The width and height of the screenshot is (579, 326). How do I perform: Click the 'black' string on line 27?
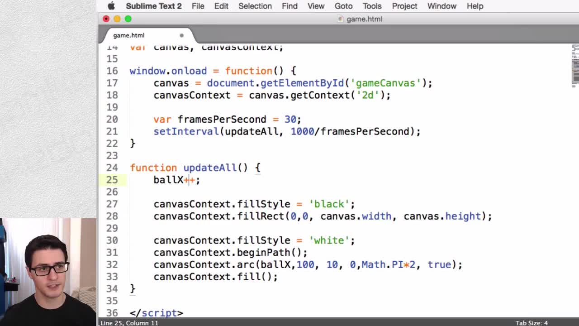coord(329,204)
